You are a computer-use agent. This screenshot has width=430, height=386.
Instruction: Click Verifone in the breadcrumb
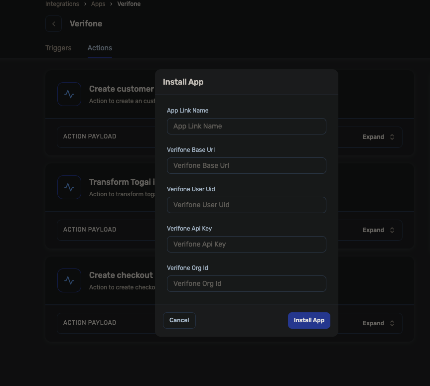click(x=129, y=4)
